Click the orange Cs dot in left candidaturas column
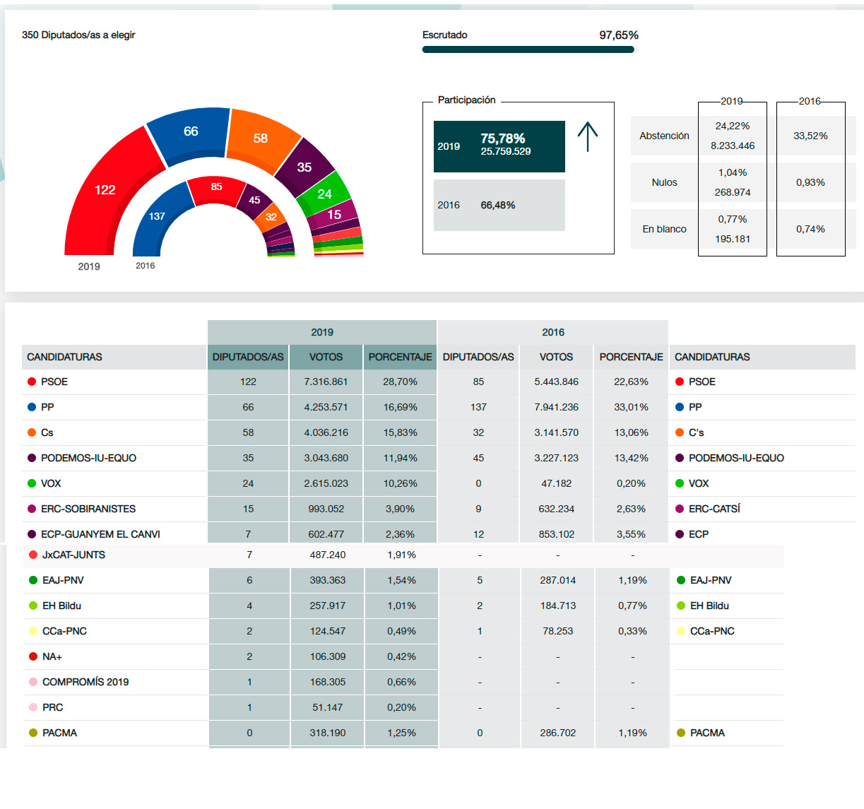 tap(32, 432)
